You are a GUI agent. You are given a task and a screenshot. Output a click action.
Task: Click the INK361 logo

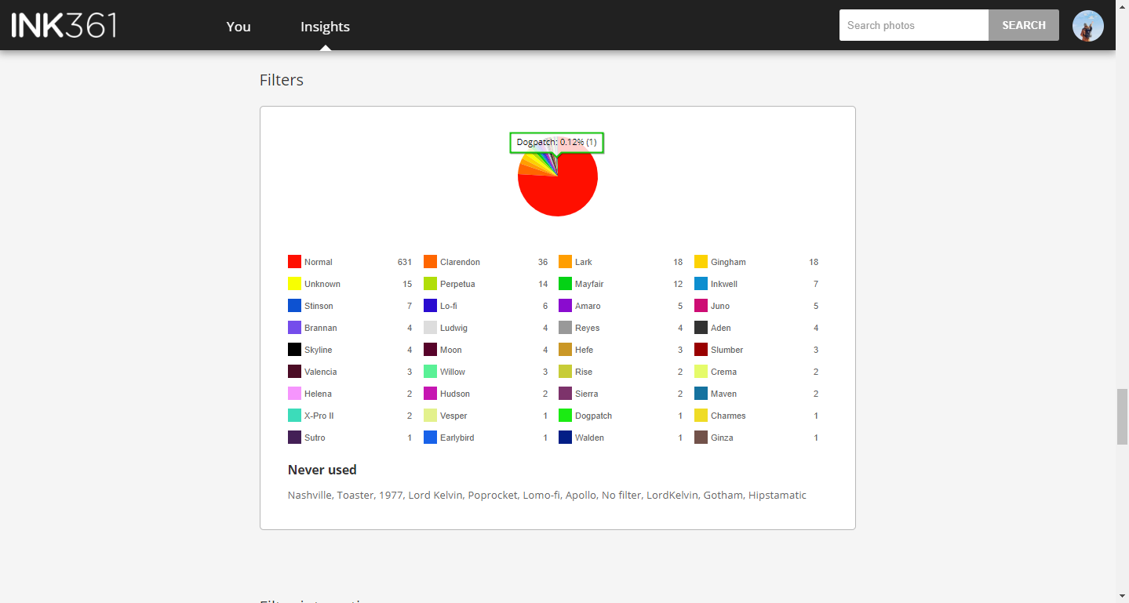(x=64, y=25)
